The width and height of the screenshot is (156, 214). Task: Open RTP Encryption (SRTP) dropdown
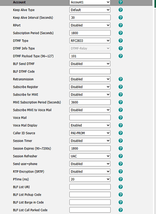coord(90,172)
